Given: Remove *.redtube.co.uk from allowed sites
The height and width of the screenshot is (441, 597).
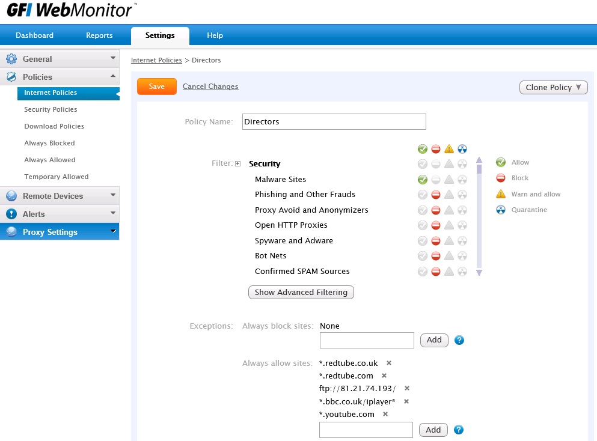Looking at the screenshot, I should tap(389, 363).
